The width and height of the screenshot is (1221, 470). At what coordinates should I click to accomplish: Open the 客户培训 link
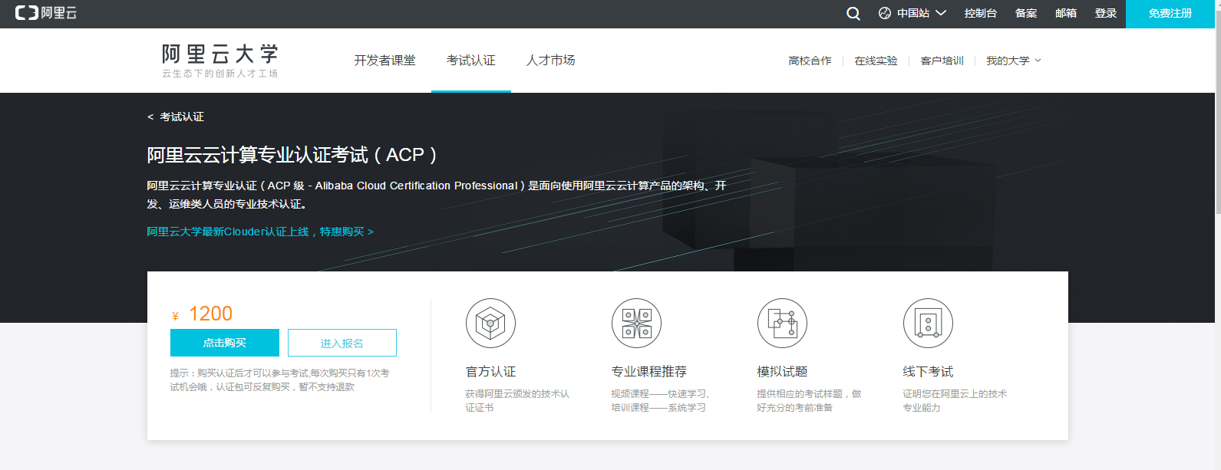click(942, 61)
